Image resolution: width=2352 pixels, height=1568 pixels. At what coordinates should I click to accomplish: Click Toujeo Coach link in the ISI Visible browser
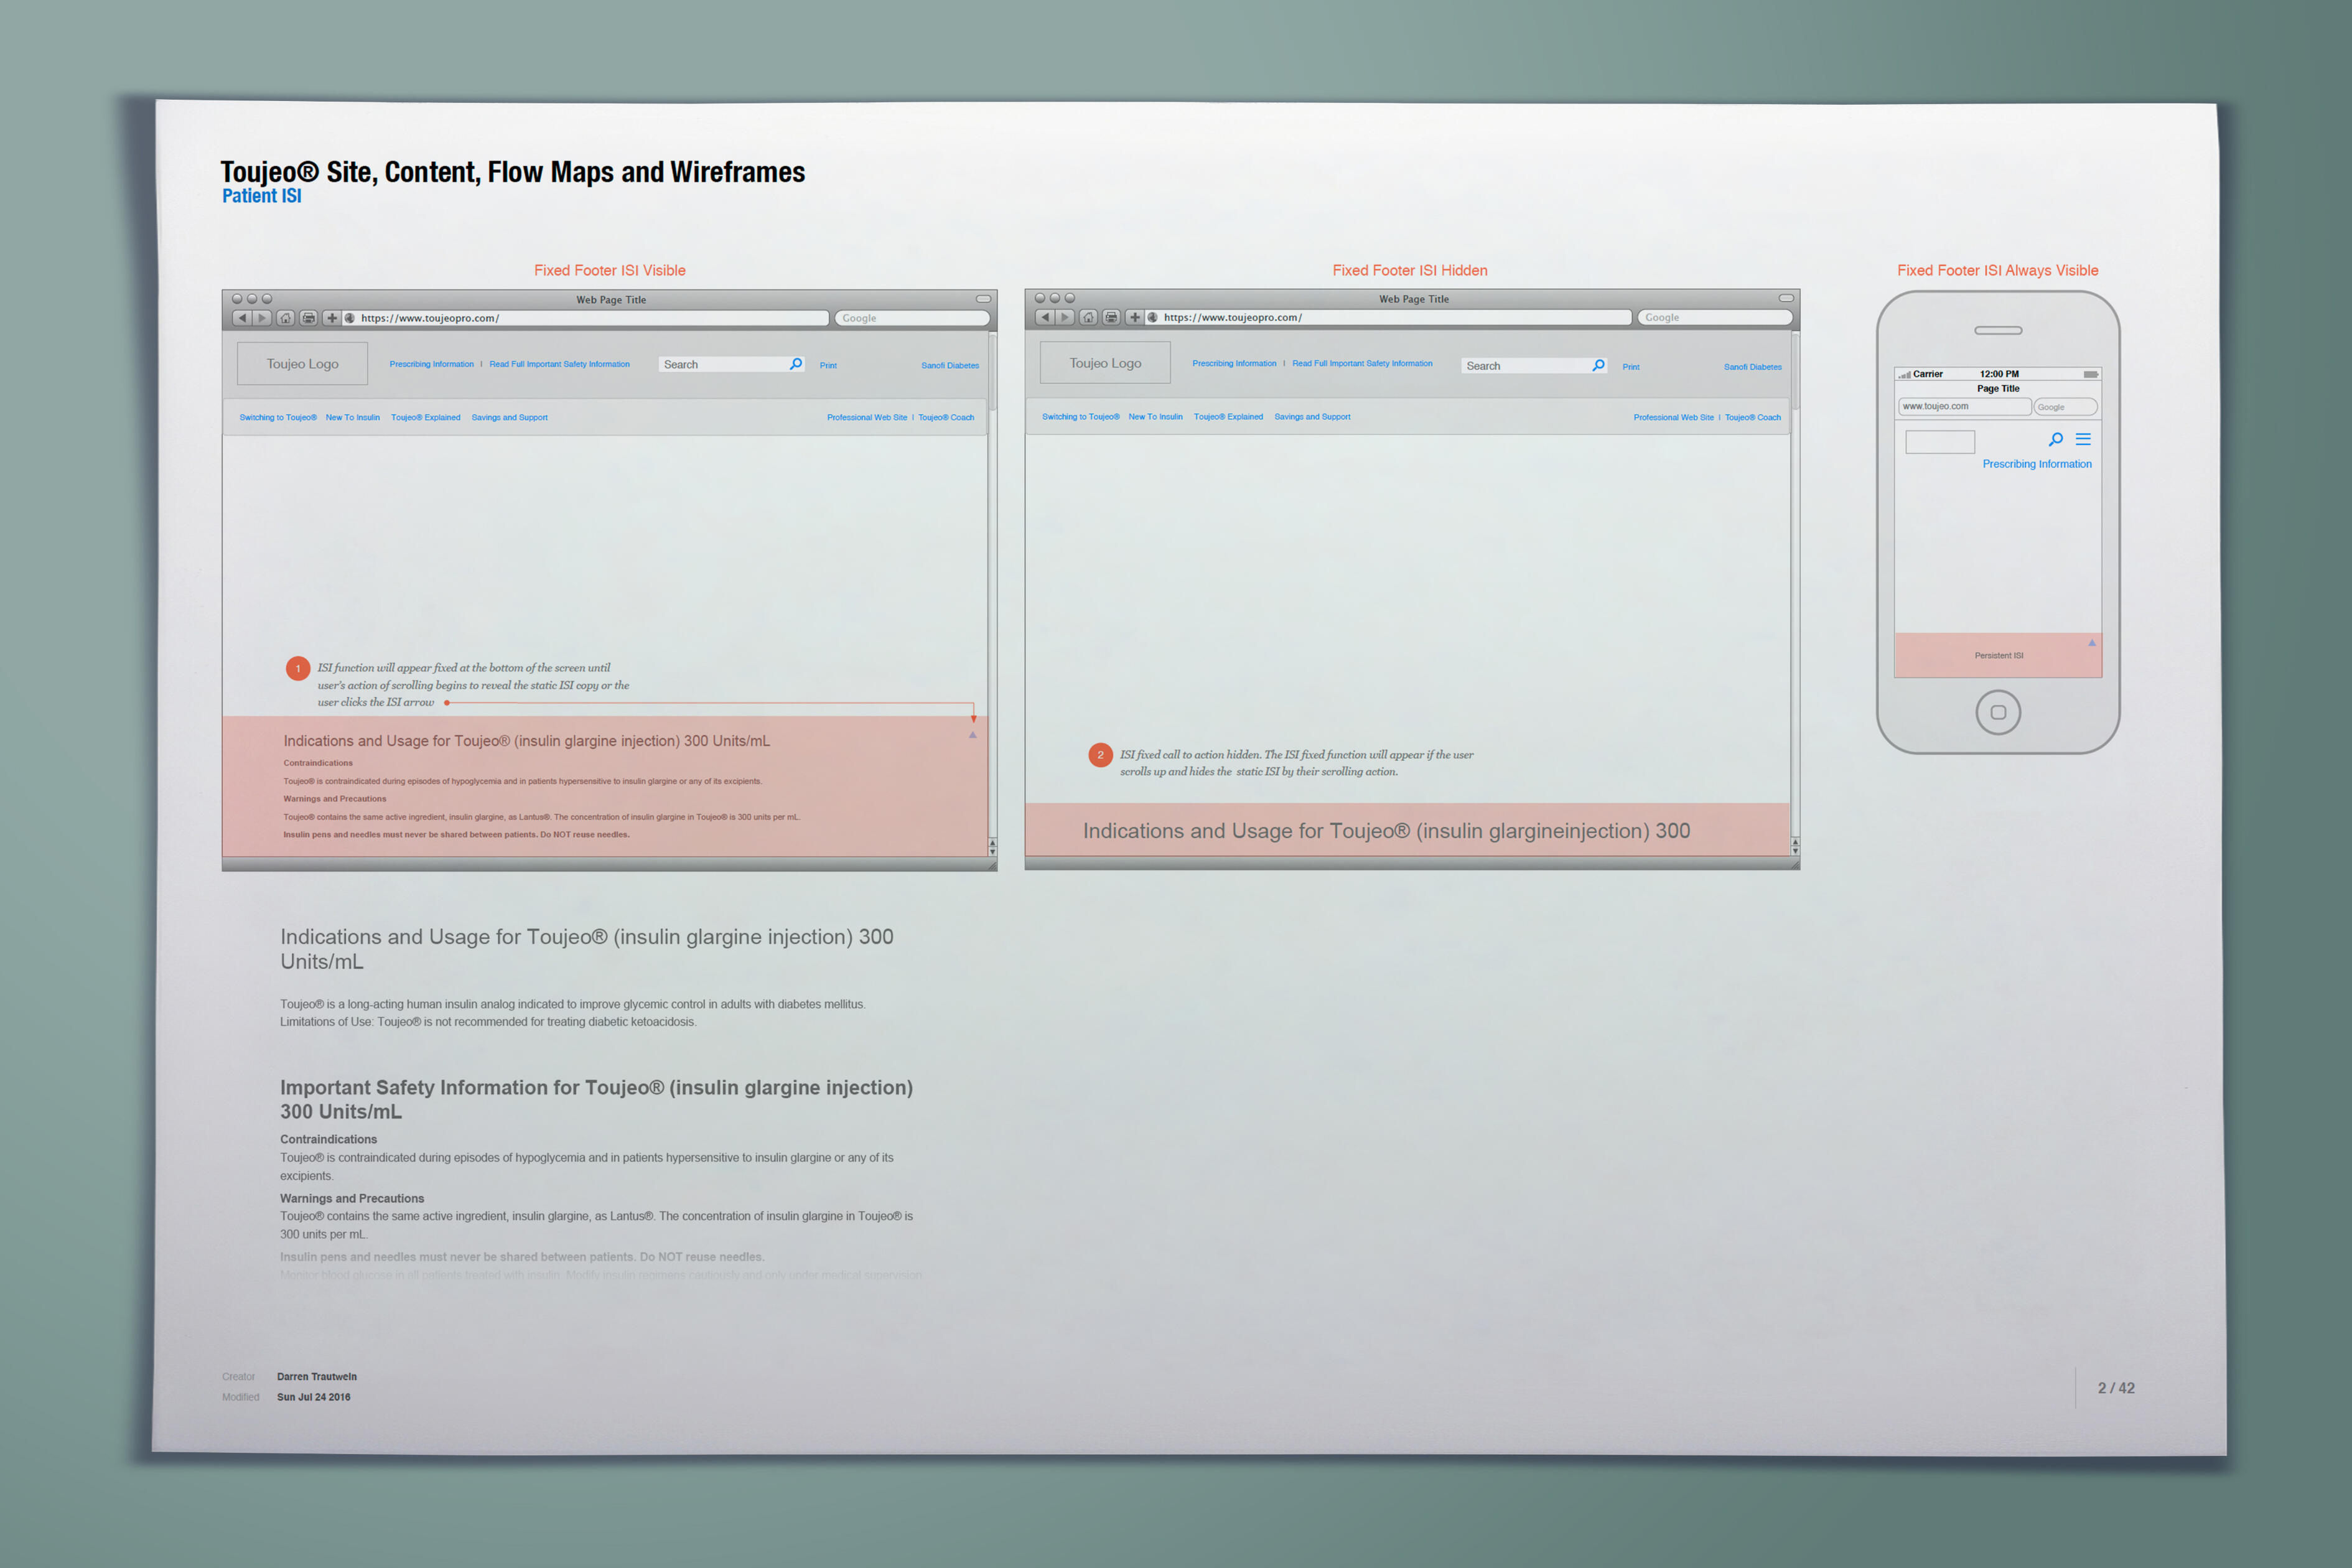pyautogui.click(x=946, y=418)
